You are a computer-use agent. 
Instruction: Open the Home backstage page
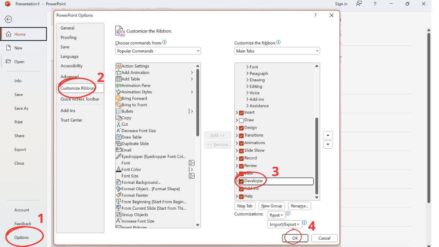point(23,34)
